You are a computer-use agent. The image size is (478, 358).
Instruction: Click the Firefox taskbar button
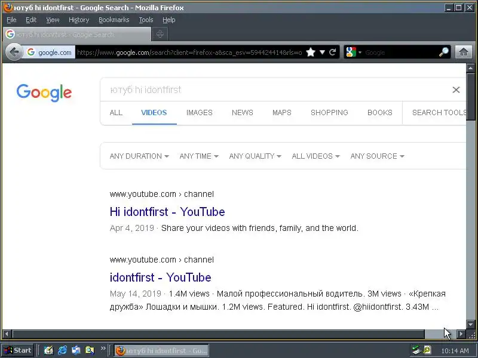(161, 350)
